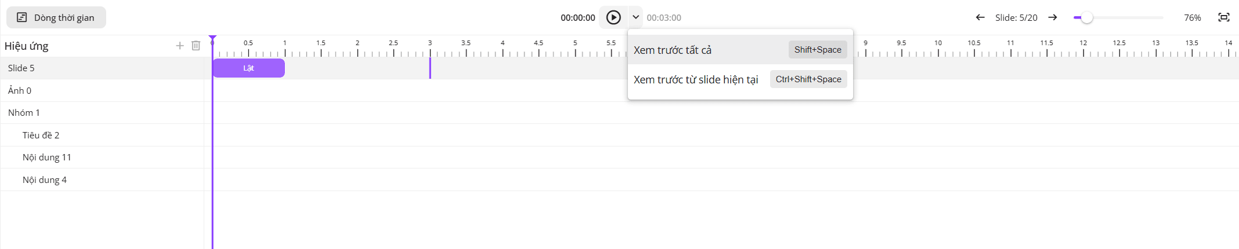Go to next slide arrow

click(1053, 17)
